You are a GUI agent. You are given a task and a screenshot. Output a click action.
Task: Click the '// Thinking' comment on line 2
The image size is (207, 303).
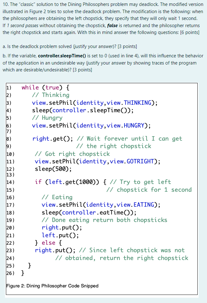click(x=50, y=95)
